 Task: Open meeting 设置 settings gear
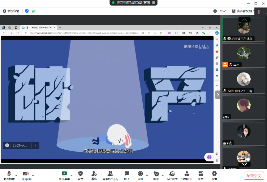click(x=214, y=174)
